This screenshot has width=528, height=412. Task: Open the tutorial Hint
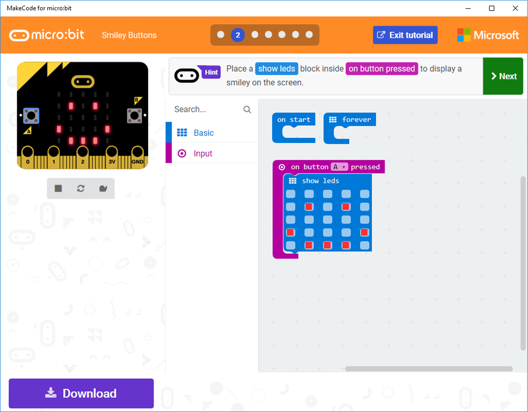[x=211, y=72]
